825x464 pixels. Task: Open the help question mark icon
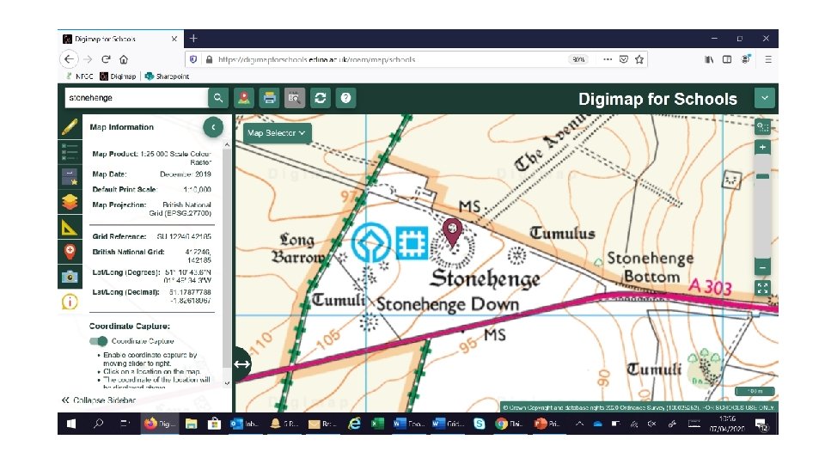pyautogui.click(x=345, y=98)
